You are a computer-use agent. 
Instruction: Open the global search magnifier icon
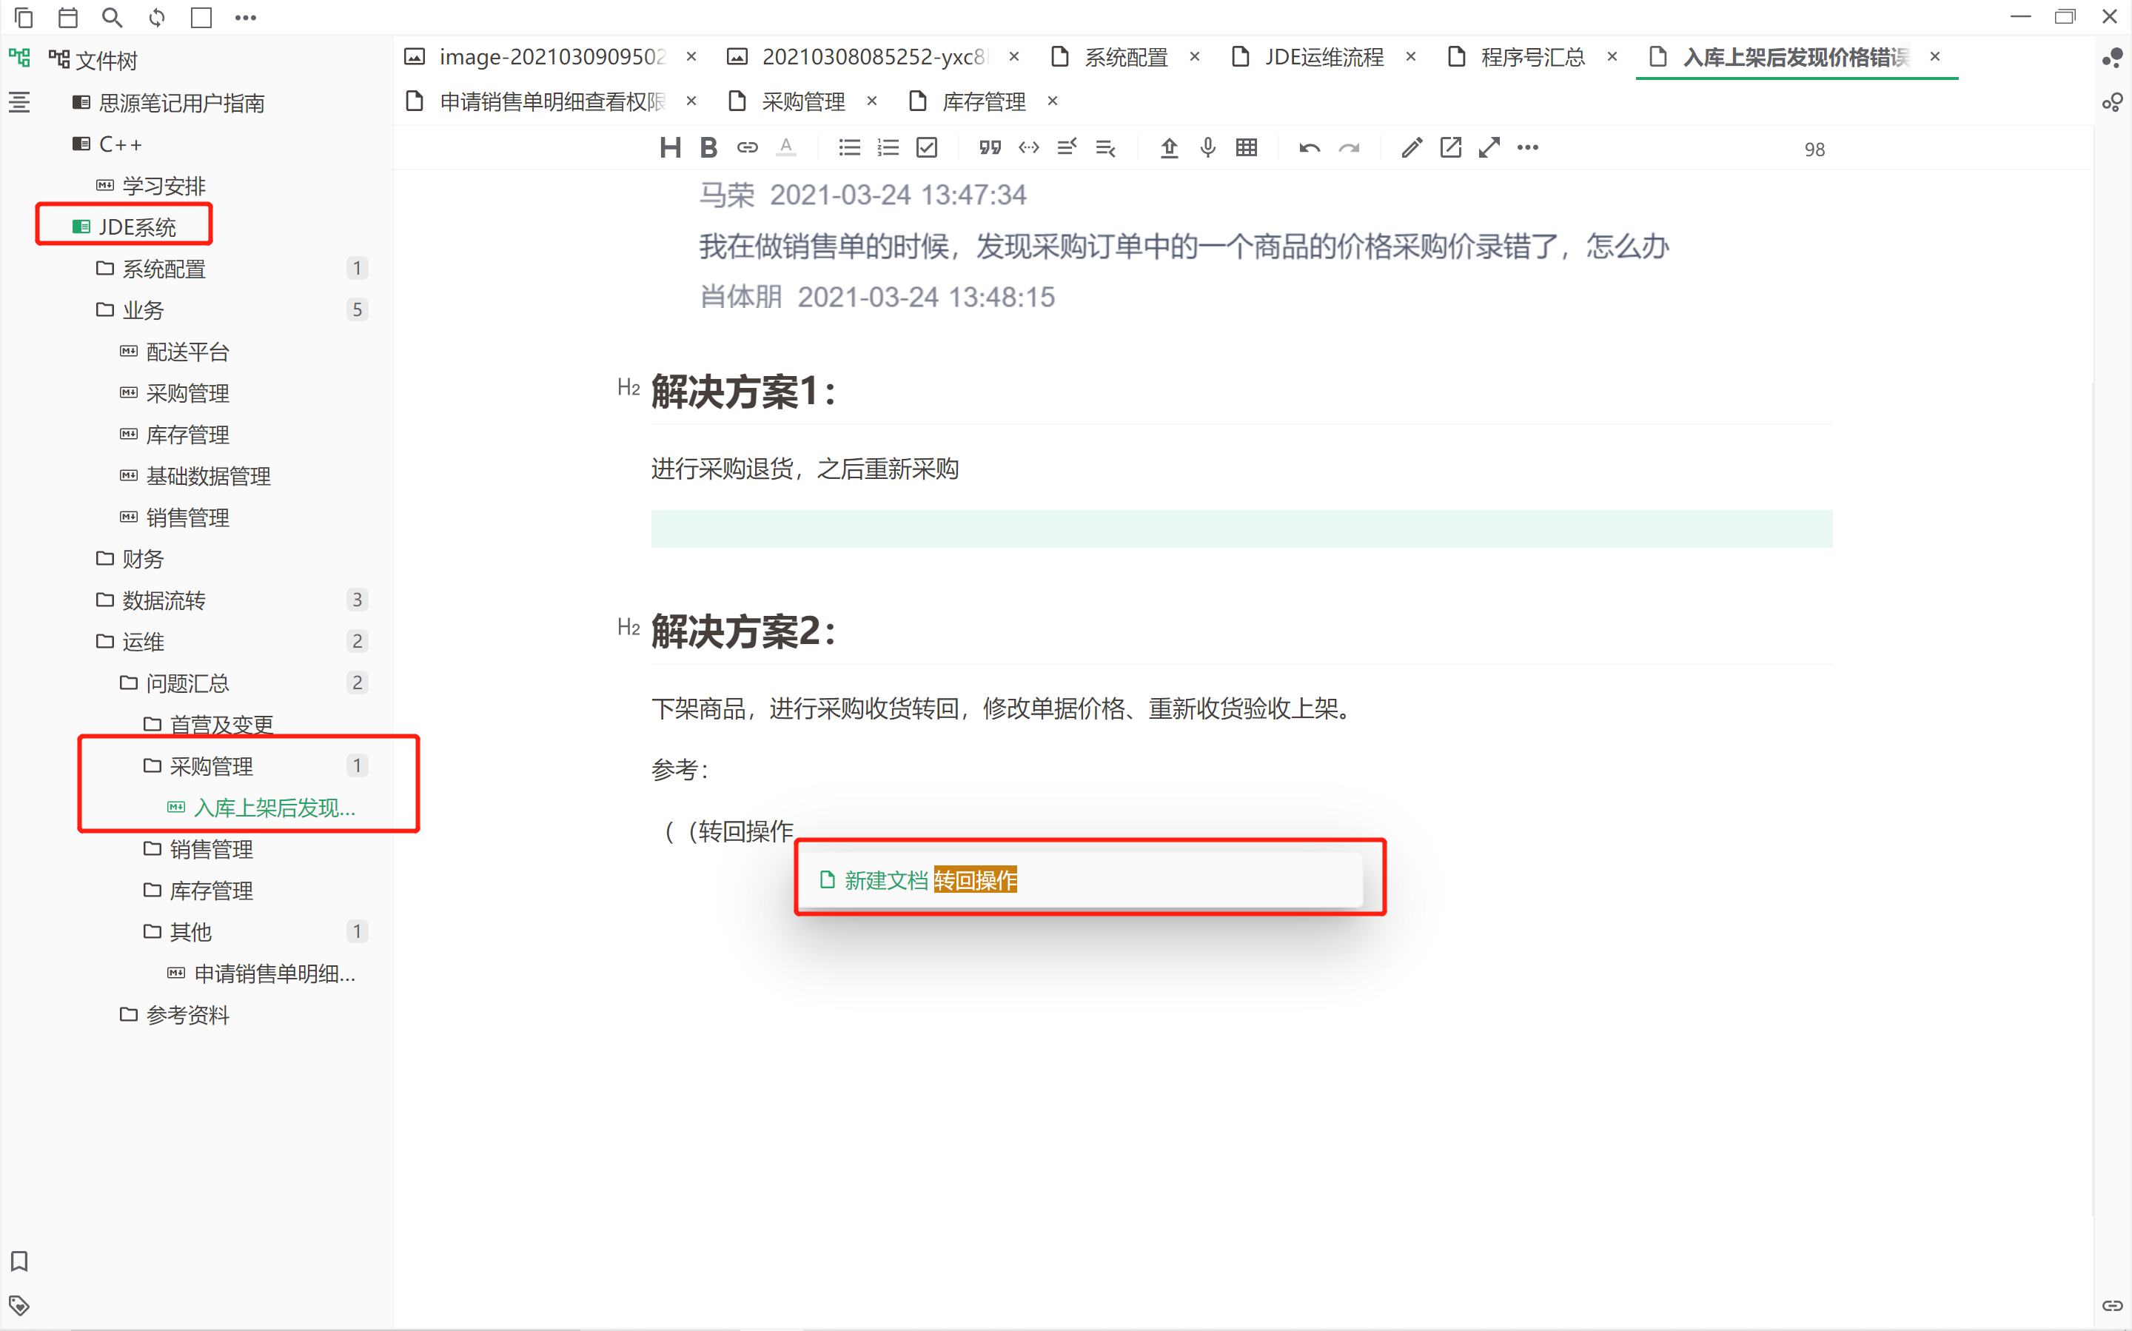point(112,18)
